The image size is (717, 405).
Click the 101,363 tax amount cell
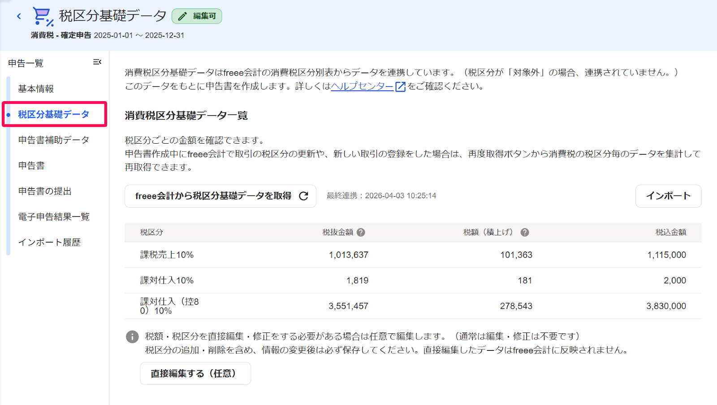pos(516,255)
